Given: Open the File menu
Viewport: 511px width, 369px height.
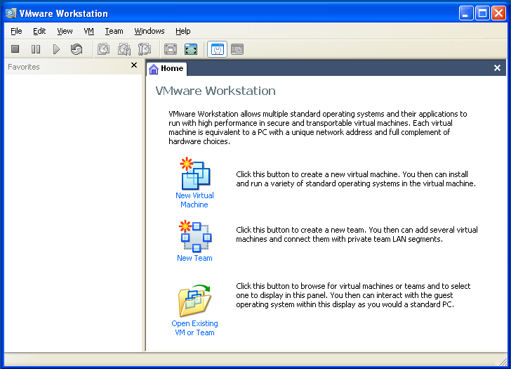Looking at the screenshot, I should [16, 32].
